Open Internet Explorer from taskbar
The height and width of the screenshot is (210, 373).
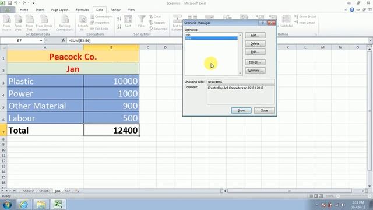tap(23, 205)
